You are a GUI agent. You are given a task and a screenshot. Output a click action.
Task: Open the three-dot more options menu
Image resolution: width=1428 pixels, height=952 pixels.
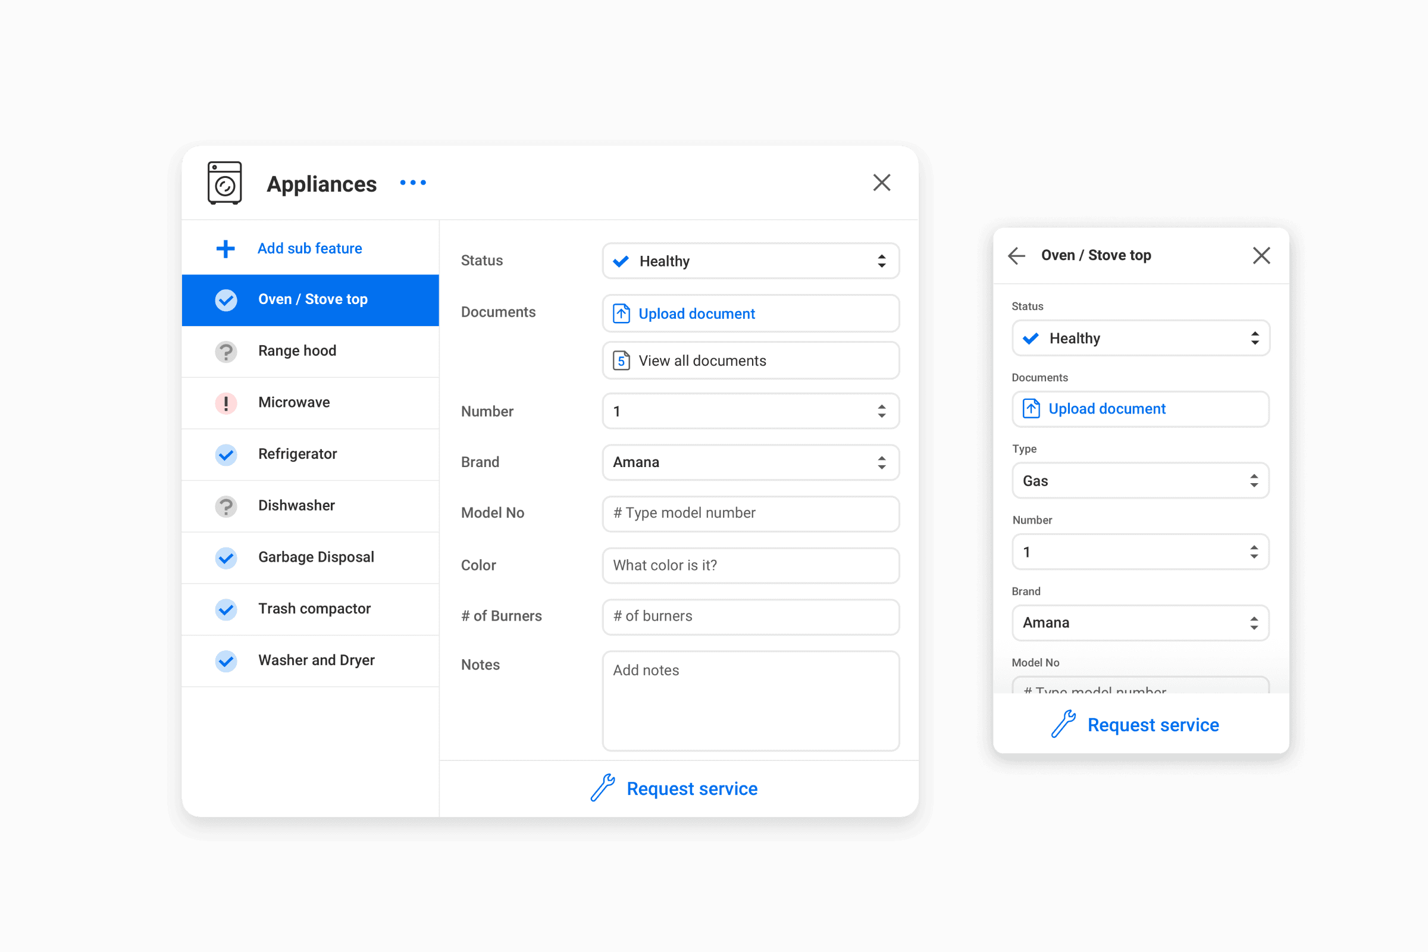point(413,183)
